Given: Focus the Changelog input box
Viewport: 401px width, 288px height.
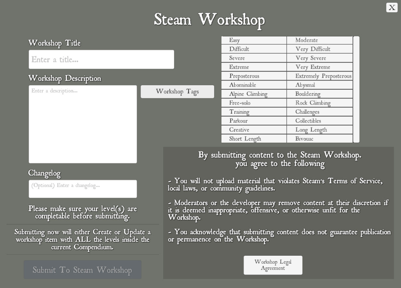Looking at the screenshot, I should (83, 189).
